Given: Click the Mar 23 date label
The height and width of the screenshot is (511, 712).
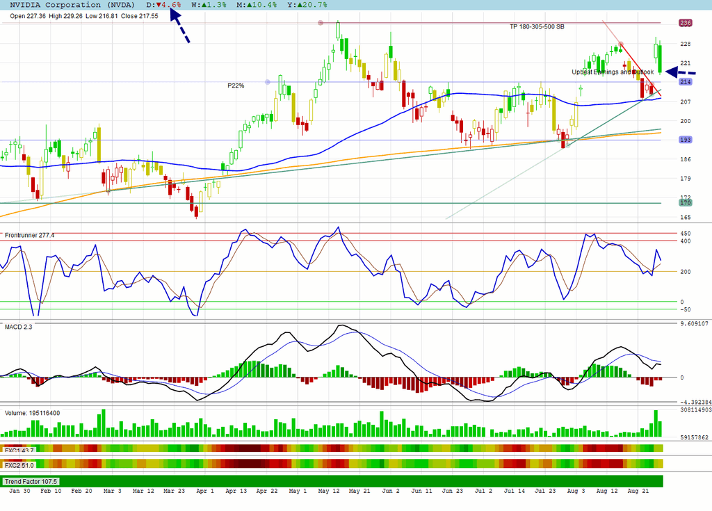Looking at the screenshot, I should (174, 491).
